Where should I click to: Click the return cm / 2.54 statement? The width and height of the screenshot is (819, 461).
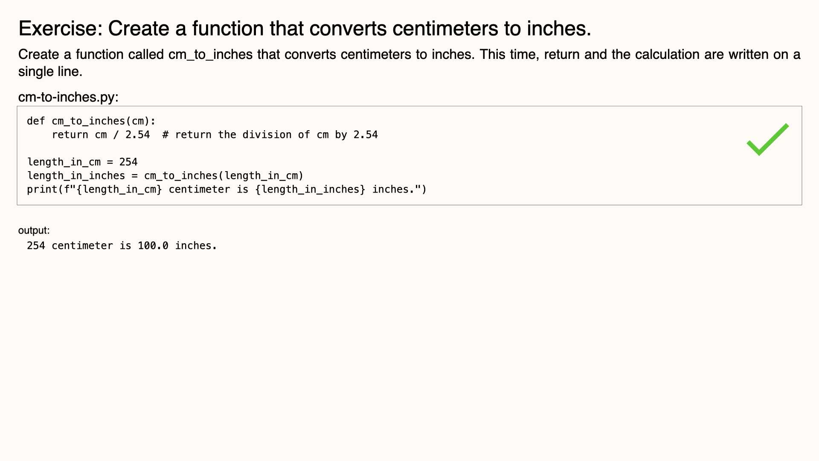pyautogui.click(x=101, y=135)
